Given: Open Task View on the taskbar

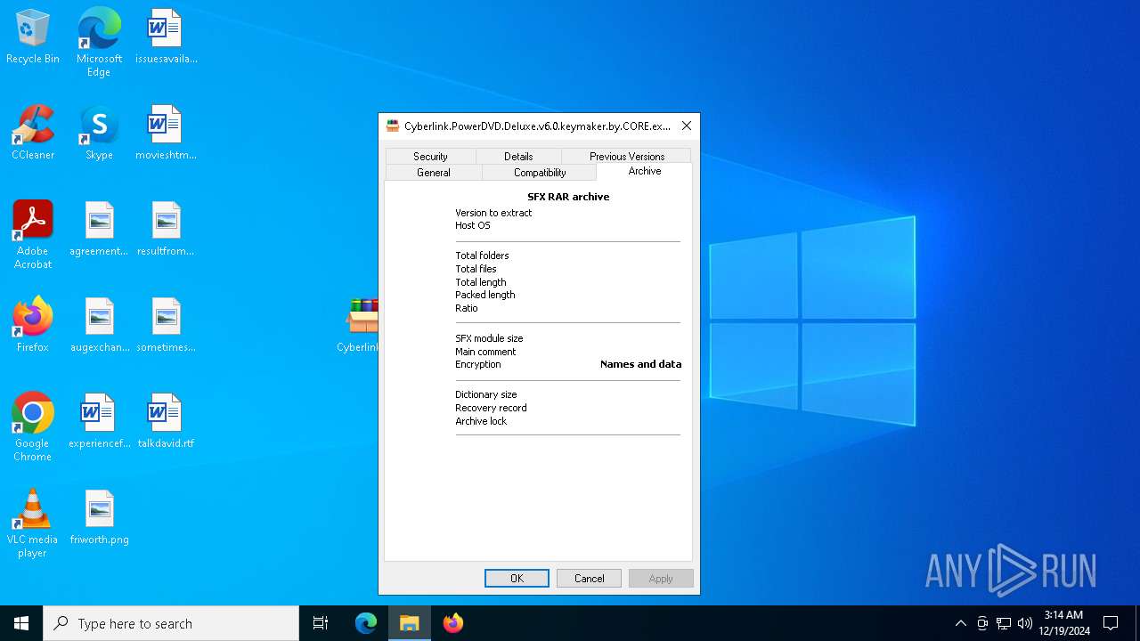Looking at the screenshot, I should pyautogui.click(x=321, y=623).
